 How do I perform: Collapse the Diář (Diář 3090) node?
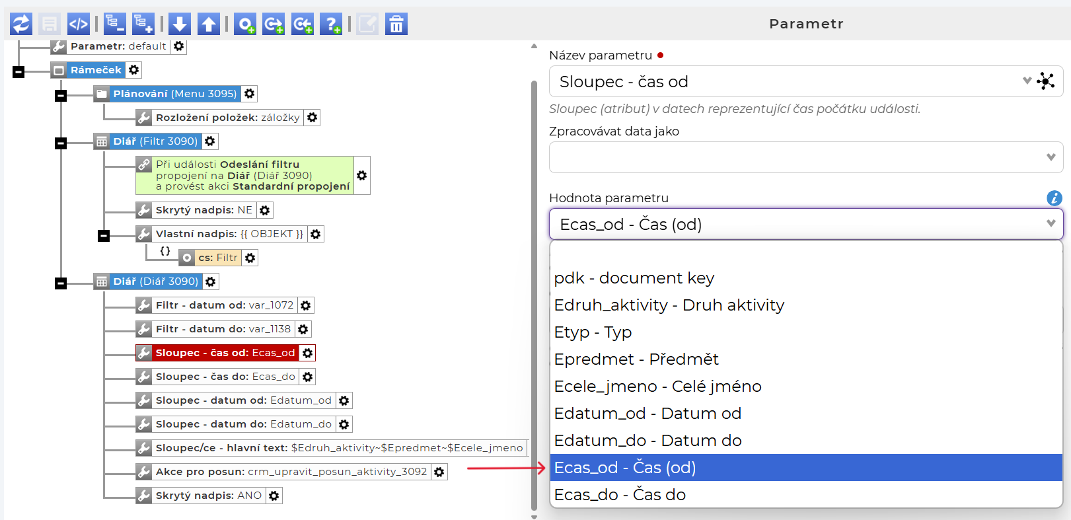(x=61, y=283)
